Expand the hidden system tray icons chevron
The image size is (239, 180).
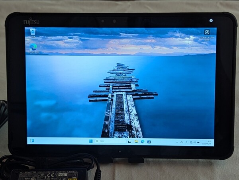(x=177, y=142)
